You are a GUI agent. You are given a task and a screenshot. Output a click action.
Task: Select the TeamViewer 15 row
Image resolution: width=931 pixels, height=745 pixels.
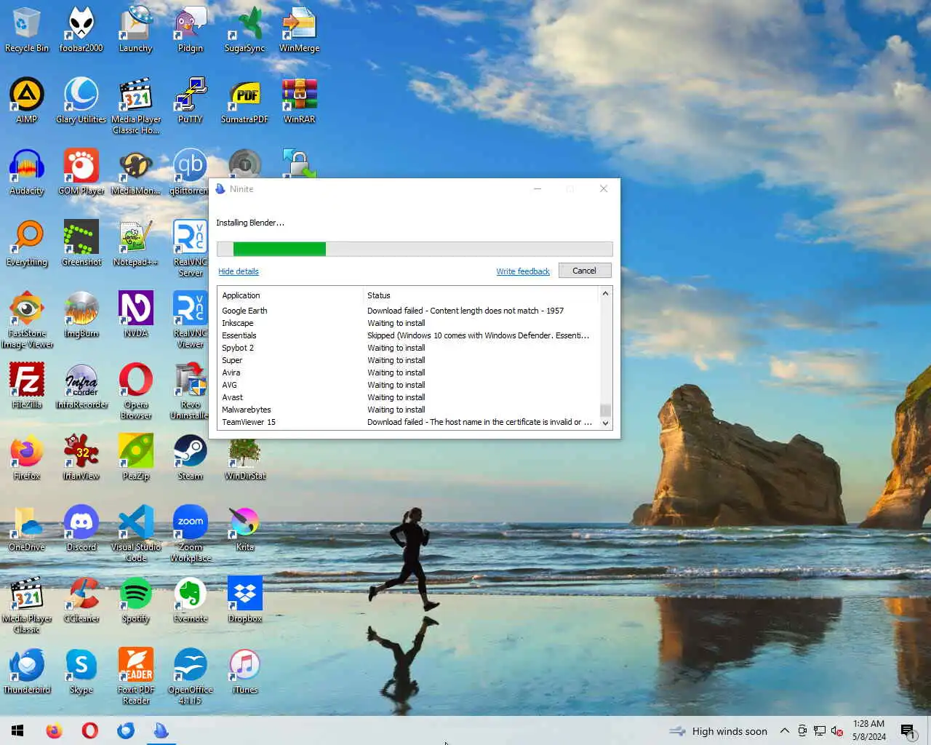pos(407,422)
